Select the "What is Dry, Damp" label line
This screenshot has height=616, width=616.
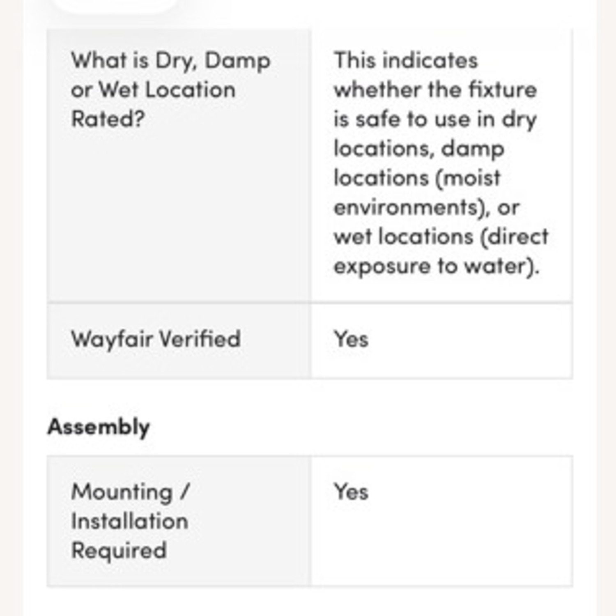coord(170,61)
